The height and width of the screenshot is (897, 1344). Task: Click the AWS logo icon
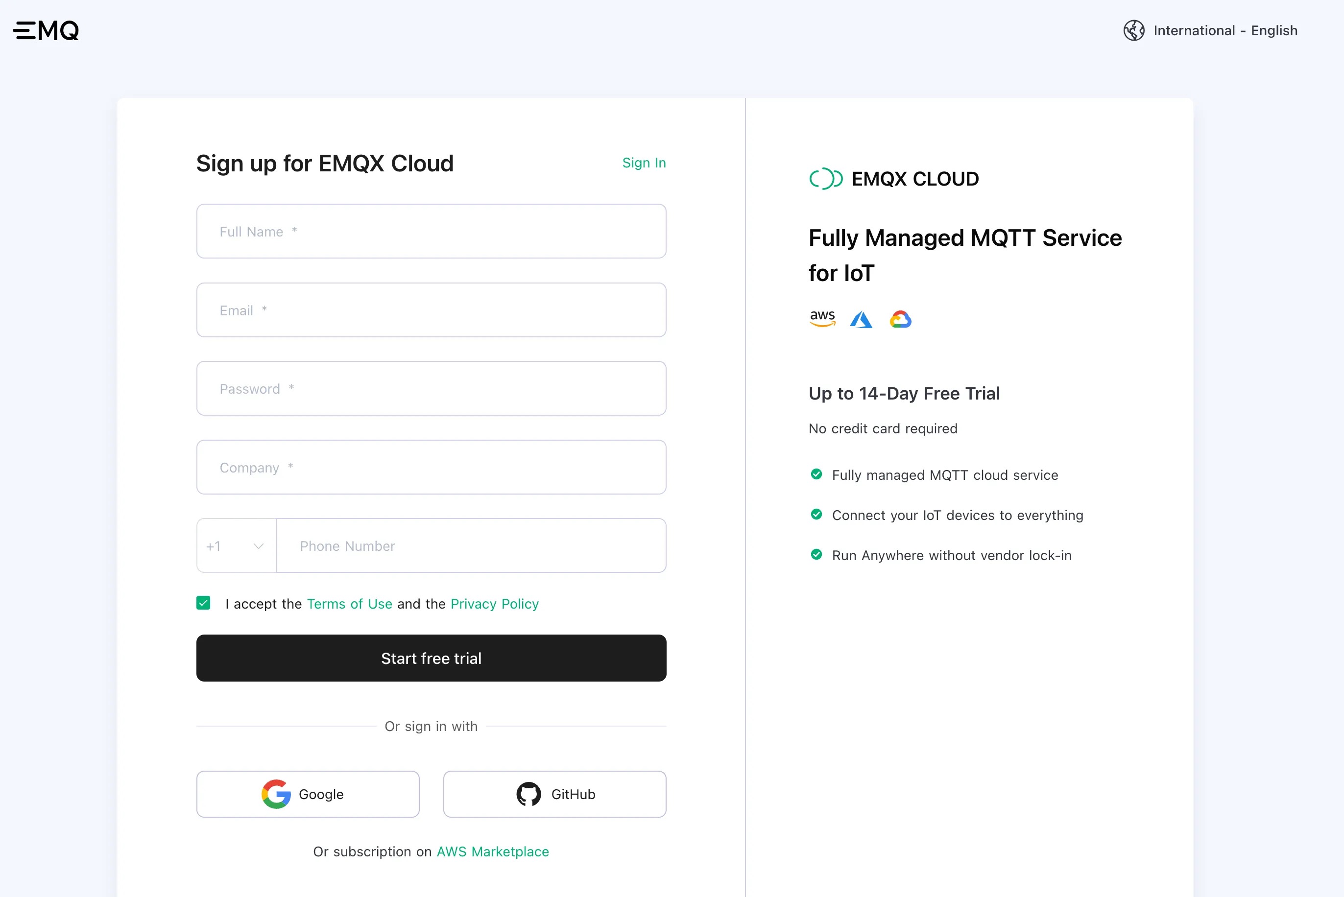click(822, 319)
